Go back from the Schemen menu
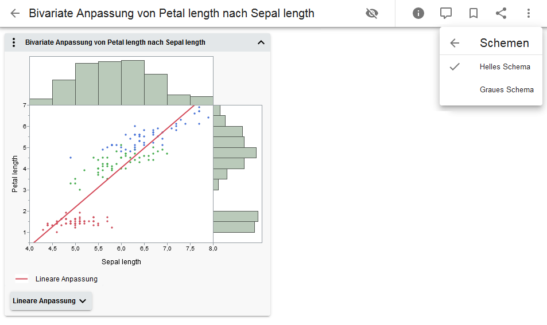 pyautogui.click(x=455, y=43)
